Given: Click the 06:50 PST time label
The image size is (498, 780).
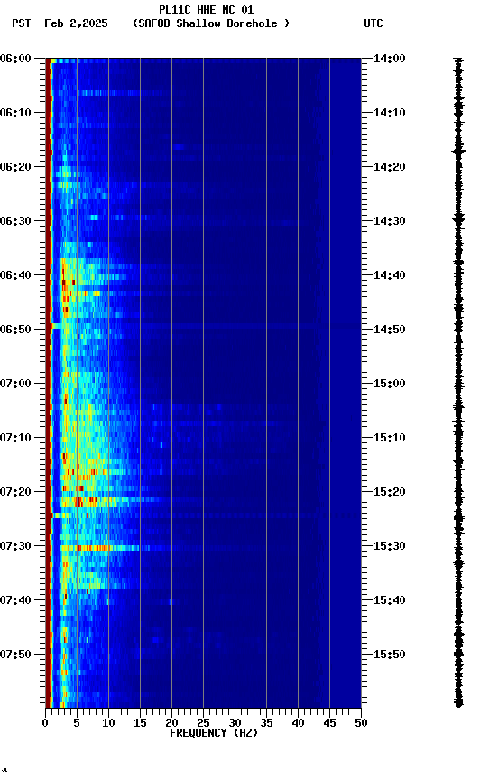Looking at the screenshot, I should coord(15,330).
